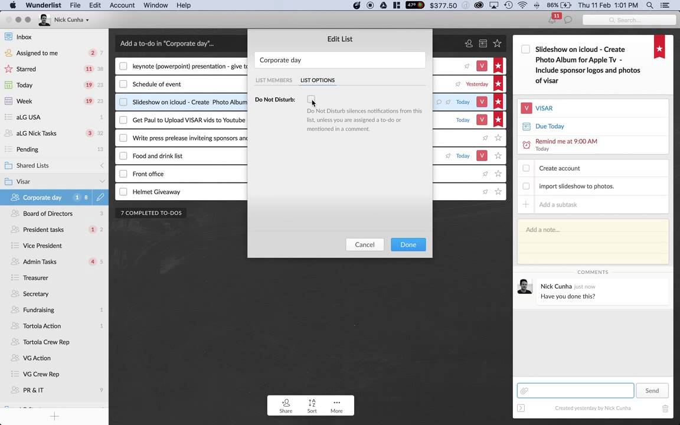Check off the Food and drink list to-do
The image size is (680, 425).
tap(123, 156)
